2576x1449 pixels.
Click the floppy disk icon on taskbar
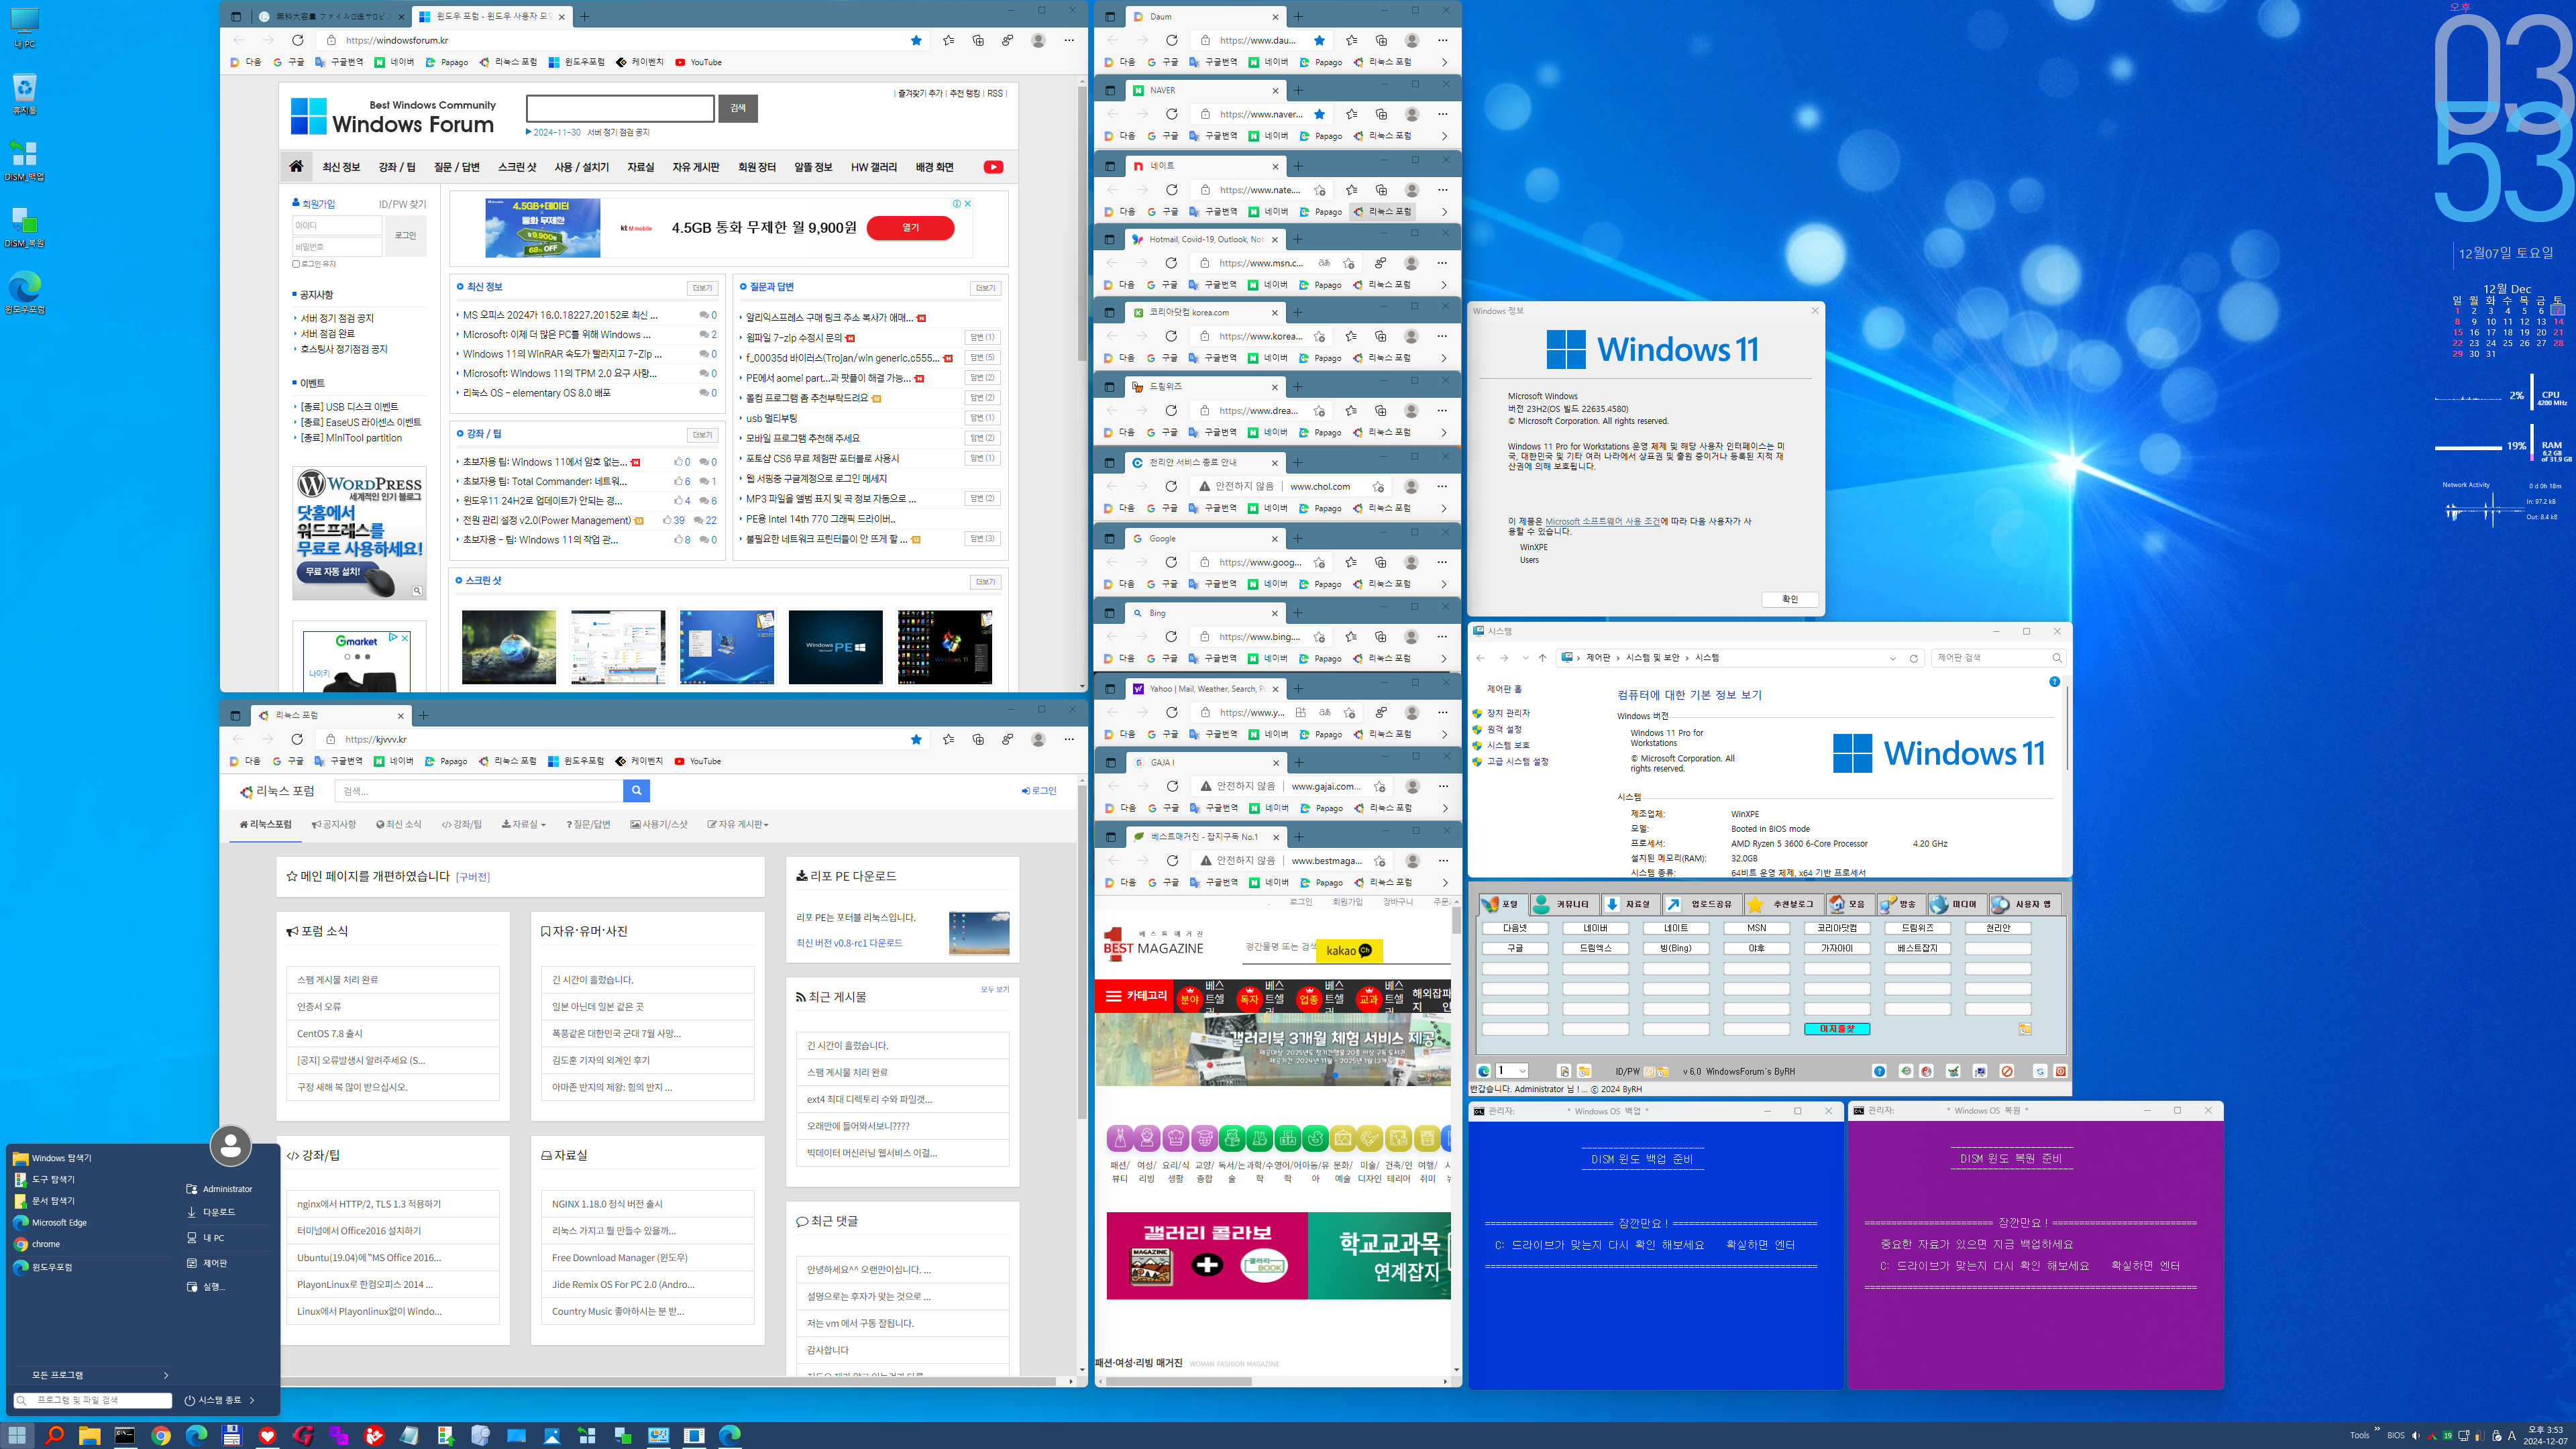[232, 1435]
